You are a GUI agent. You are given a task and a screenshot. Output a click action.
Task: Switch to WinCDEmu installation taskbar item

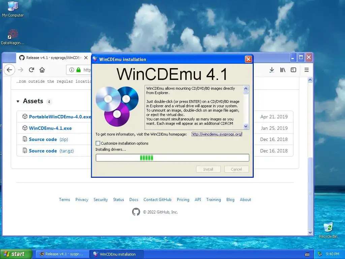[117, 254]
